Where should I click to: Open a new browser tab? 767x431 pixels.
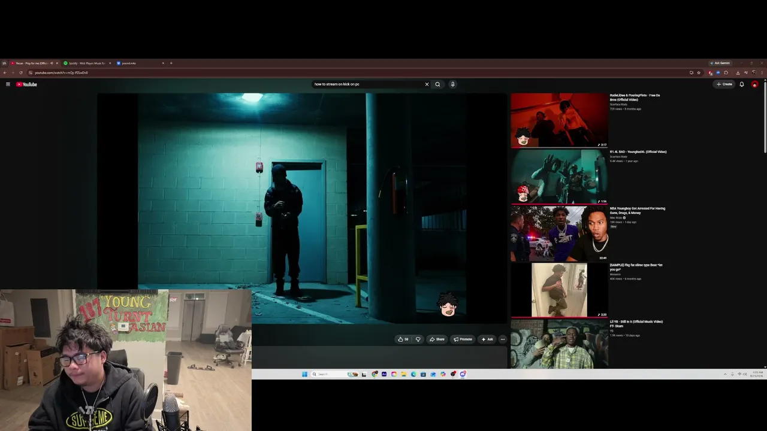pyautogui.click(x=171, y=63)
